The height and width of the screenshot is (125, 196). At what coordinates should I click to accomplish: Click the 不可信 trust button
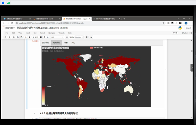pyautogui.click(x=175, y=33)
